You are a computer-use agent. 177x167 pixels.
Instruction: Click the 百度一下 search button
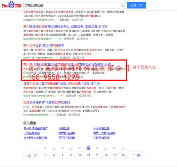click(x=137, y=5)
